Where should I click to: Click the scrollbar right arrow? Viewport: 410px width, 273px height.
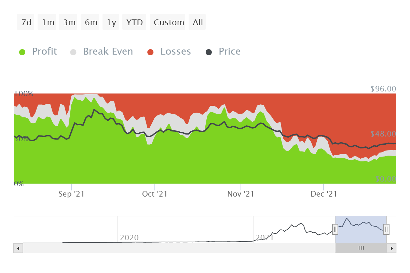coord(392,248)
